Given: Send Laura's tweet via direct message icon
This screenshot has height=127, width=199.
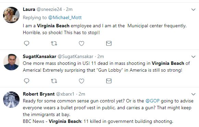Looking at the screenshot, I should 109,43.
